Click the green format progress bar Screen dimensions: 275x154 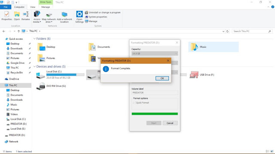155,114
